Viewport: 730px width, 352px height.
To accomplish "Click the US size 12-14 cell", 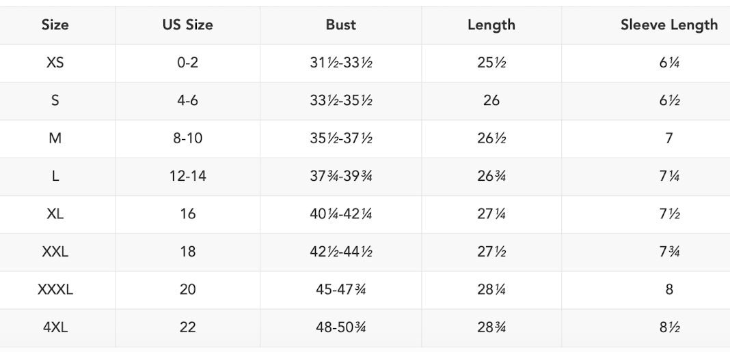I will click(187, 176).
